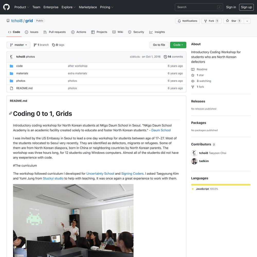Image resolution: width=257 pixels, height=257 pixels.
Task: Click the JavaScript yellow language dot
Action: click(193, 189)
